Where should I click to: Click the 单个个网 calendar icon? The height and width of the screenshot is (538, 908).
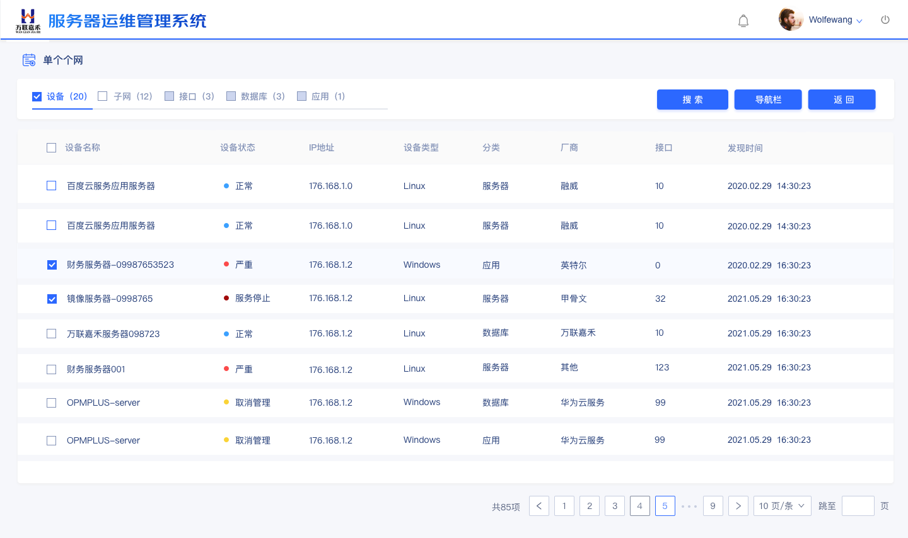[29, 60]
